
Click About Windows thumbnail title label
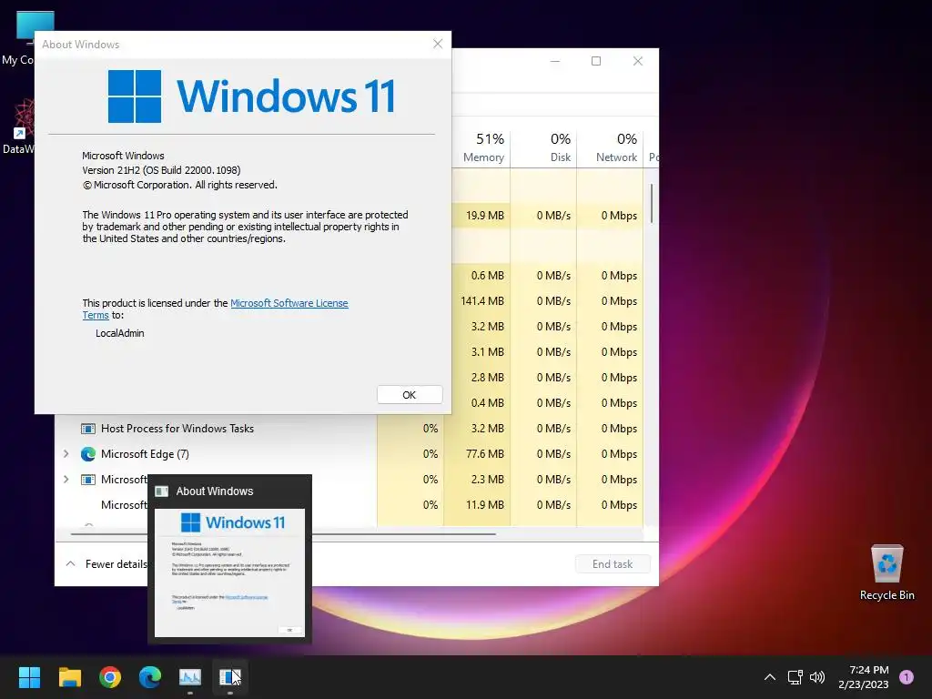click(x=215, y=491)
